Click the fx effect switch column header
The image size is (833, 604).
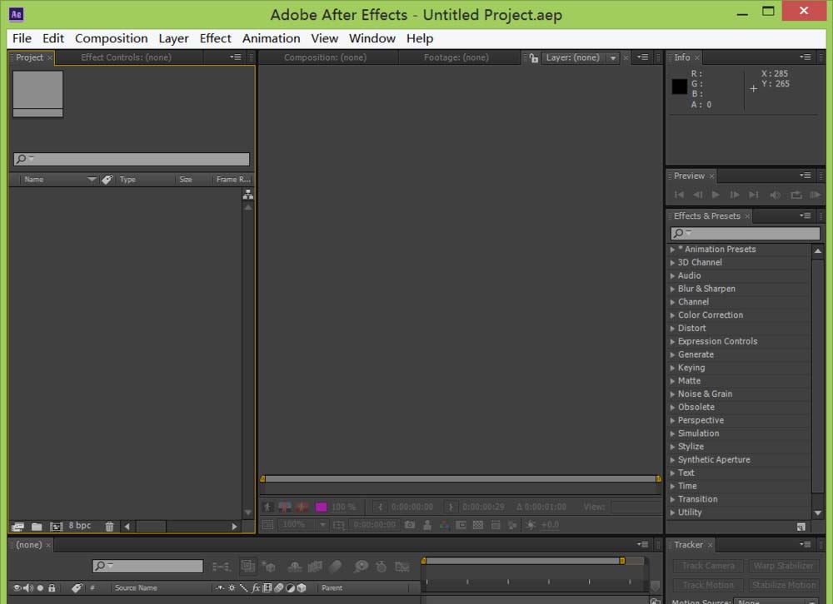256,587
